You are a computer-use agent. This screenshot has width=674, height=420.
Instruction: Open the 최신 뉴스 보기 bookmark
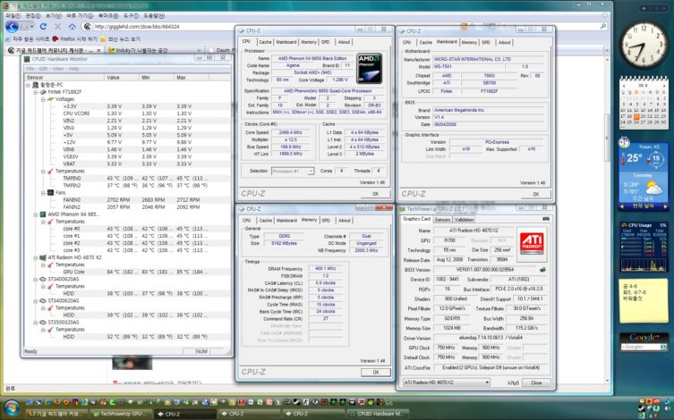[120, 38]
